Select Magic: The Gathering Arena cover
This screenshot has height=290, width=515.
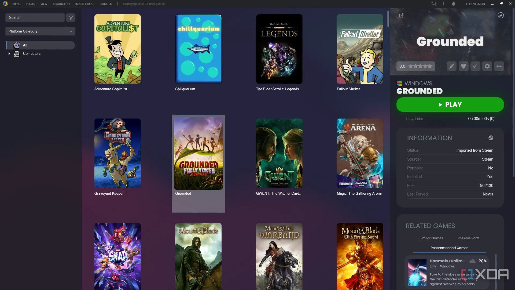360,153
